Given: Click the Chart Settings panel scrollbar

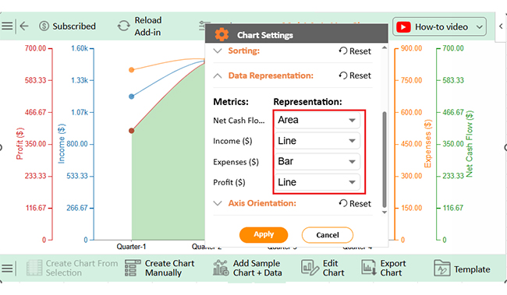Looking at the screenshot, I should 385,160.
